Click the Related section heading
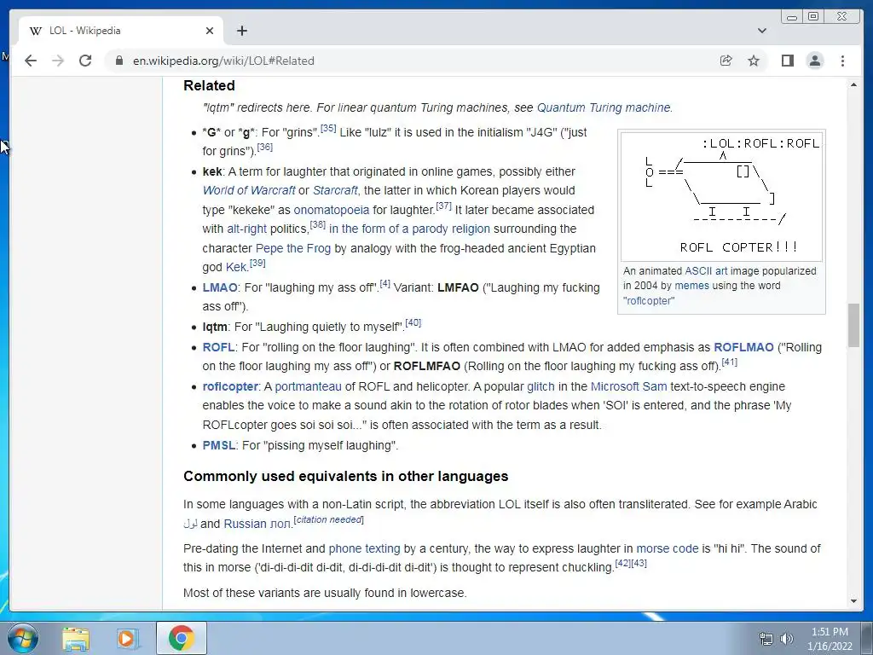873x655 pixels. point(209,86)
